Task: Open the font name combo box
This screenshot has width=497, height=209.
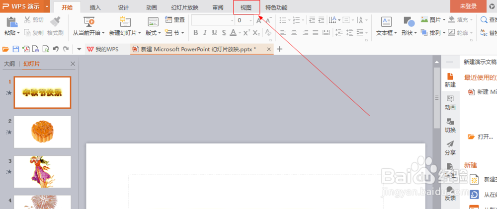Action: [213, 20]
